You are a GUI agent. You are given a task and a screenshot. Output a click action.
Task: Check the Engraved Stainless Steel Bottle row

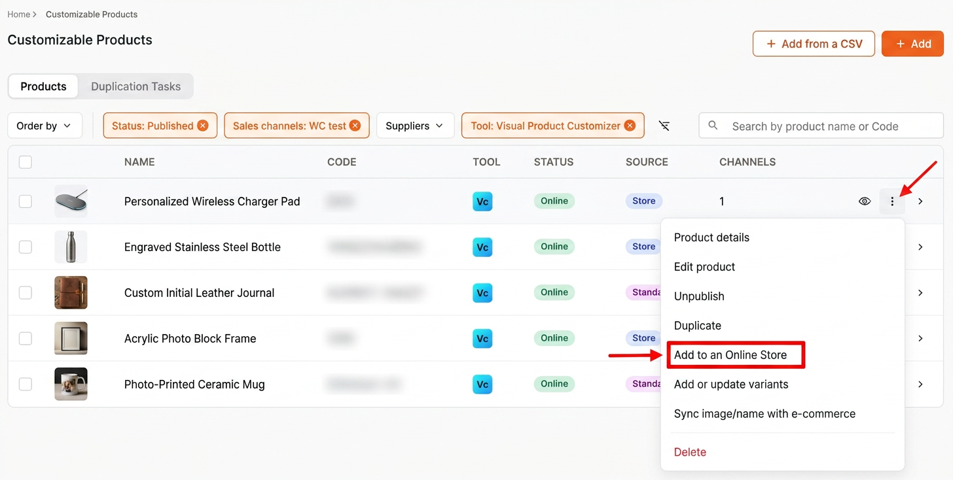point(26,247)
